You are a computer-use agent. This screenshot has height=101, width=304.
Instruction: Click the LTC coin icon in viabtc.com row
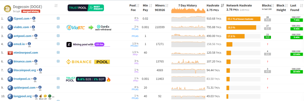point(34,27)
